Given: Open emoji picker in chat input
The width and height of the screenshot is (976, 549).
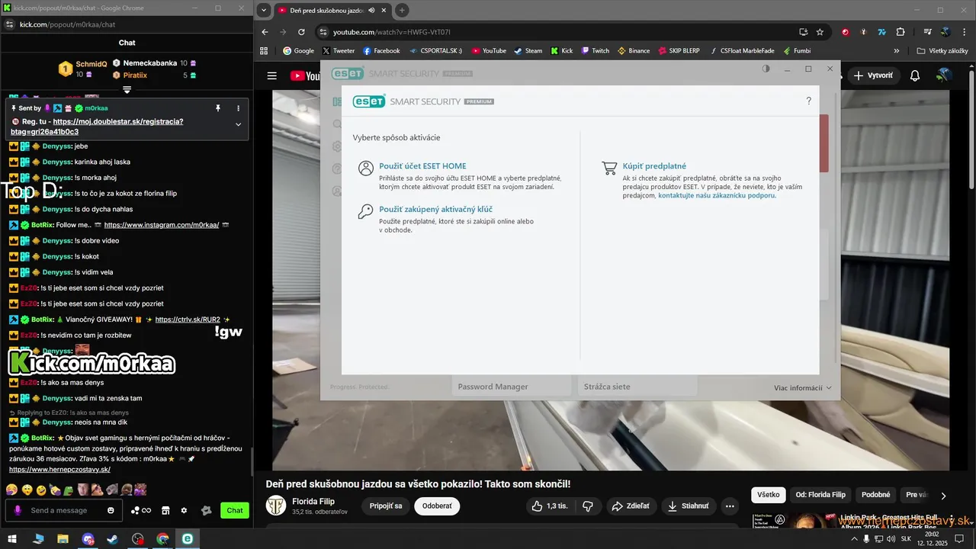Looking at the screenshot, I should pyautogui.click(x=111, y=510).
